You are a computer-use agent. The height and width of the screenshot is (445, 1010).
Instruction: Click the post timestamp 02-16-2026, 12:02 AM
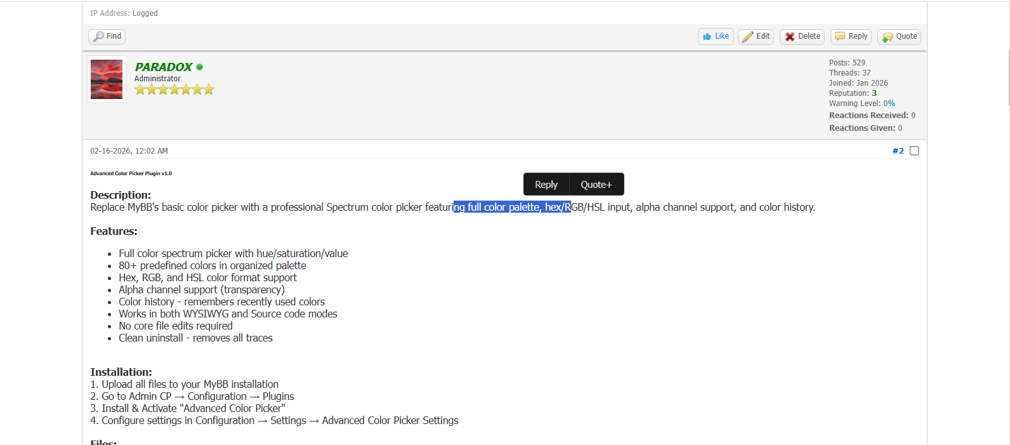tap(129, 151)
